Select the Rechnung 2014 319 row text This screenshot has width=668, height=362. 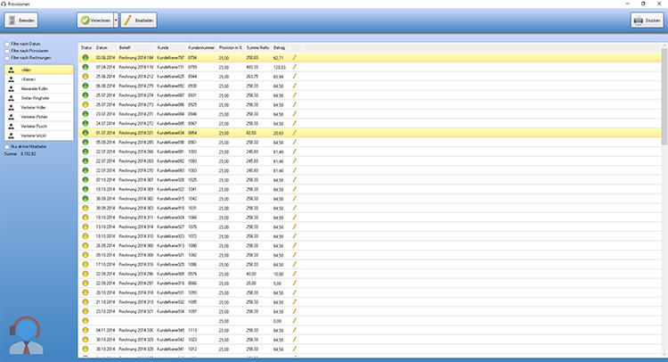tap(136, 302)
